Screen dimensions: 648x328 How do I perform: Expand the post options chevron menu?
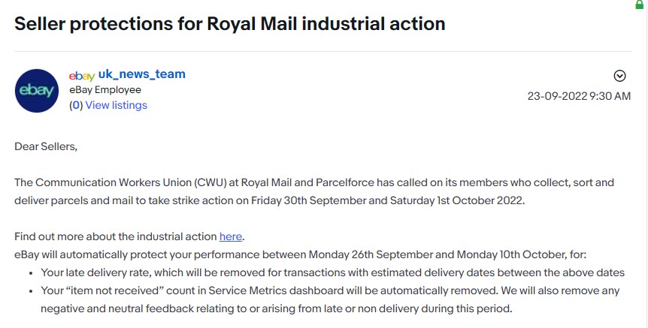pyautogui.click(x=619, y=76)
